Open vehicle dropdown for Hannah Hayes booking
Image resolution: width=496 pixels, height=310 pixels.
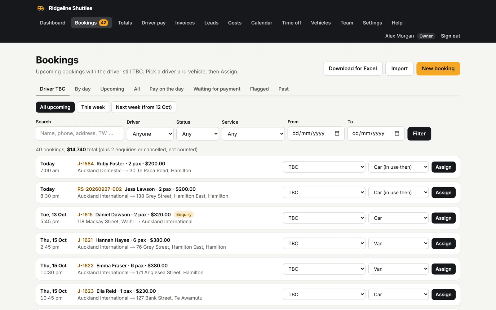click(x=398, y=244)
